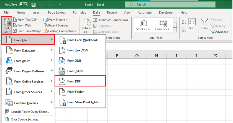Select the Stocks data type
Viewport: 233px width, 123px height.
(x=144, y=25)
